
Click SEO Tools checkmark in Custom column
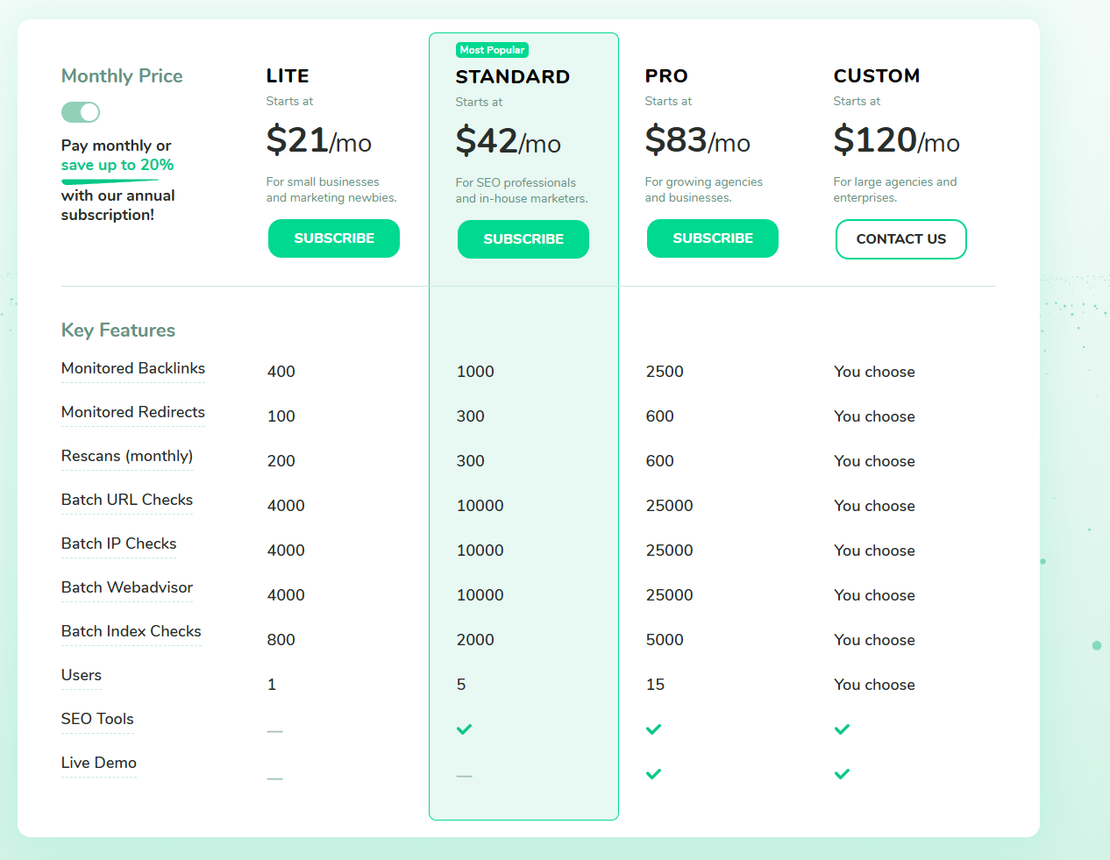(842, 729)
